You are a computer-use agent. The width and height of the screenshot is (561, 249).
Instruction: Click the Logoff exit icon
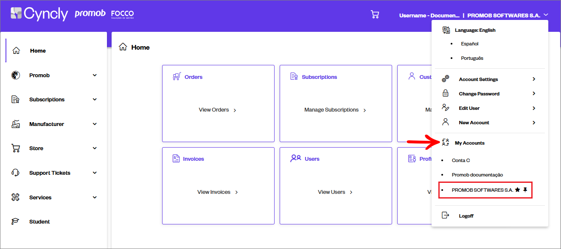446,215
